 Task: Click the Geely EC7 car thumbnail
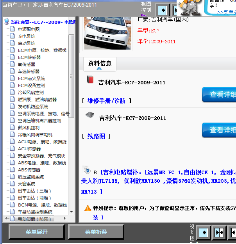(x=107, y=33)
